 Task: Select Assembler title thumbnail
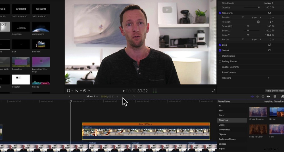pyautogui.click(x=21, y=27)
